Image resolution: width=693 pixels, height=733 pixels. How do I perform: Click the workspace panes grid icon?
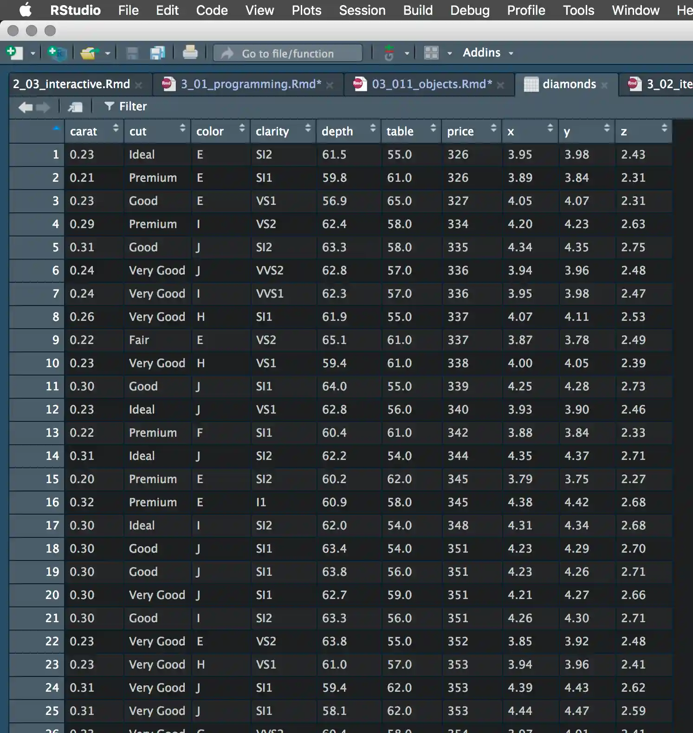(x=431, y=53)
